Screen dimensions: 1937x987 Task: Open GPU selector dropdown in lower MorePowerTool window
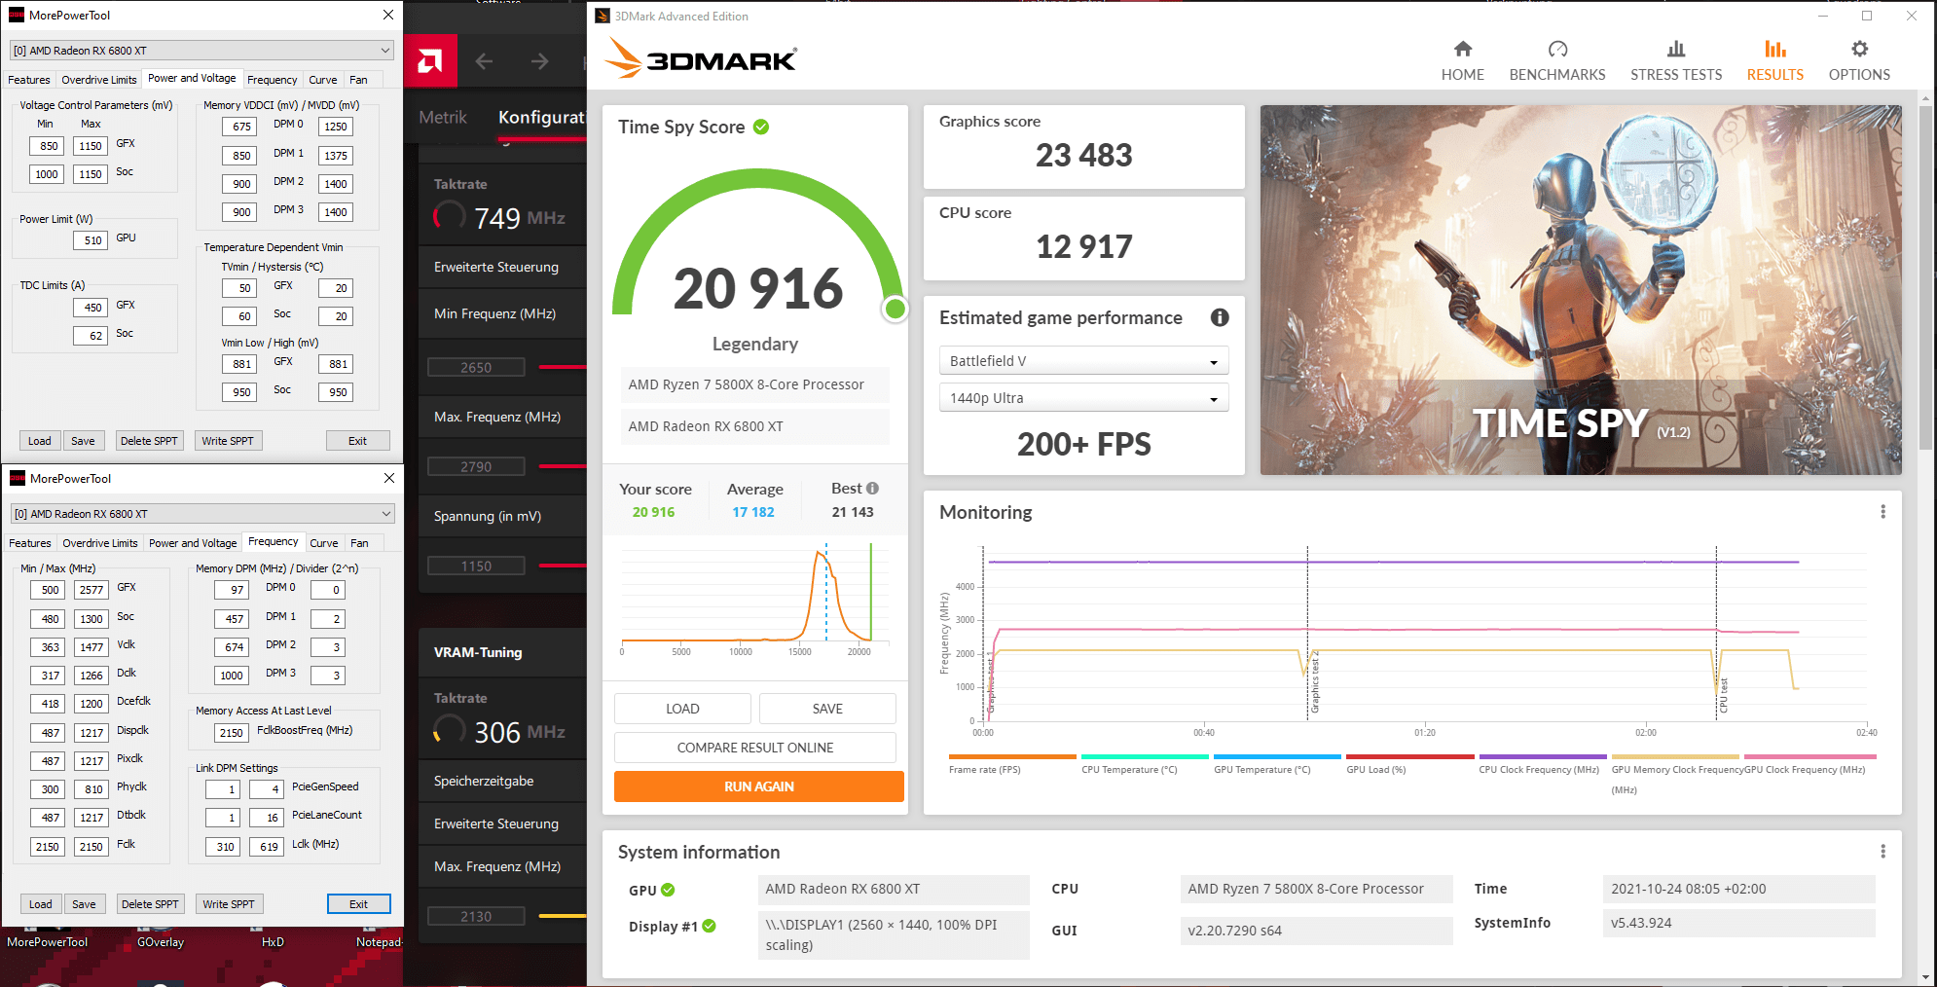[202, 514]
